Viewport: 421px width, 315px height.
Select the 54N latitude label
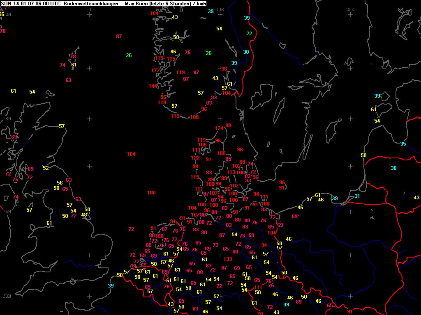pos(7,212)
